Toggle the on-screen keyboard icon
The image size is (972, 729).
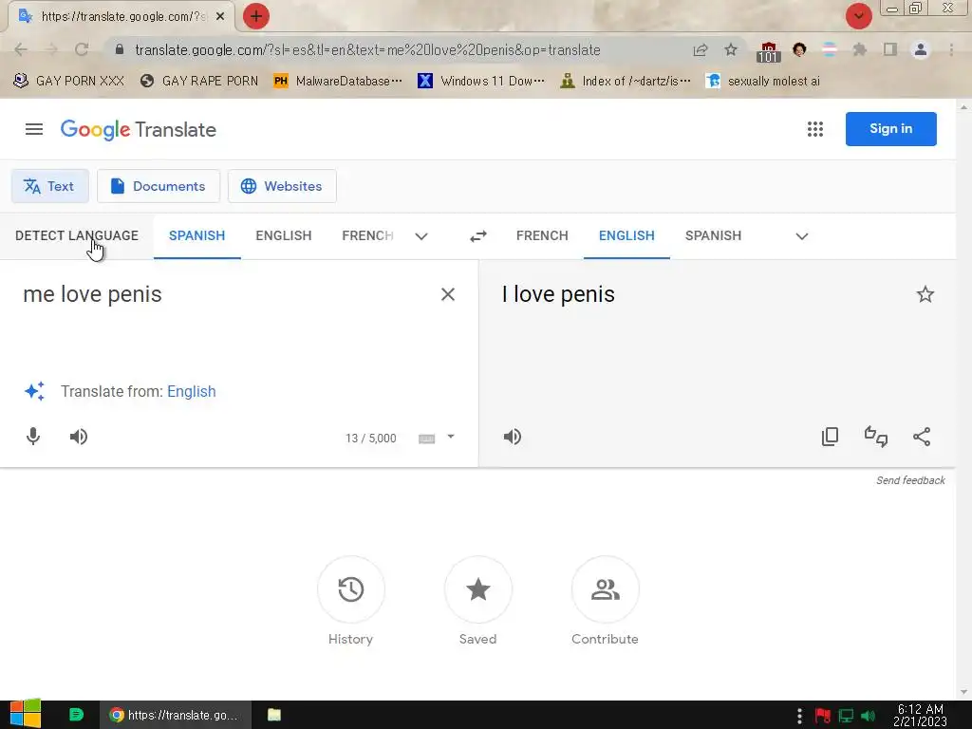coord(426,439)
